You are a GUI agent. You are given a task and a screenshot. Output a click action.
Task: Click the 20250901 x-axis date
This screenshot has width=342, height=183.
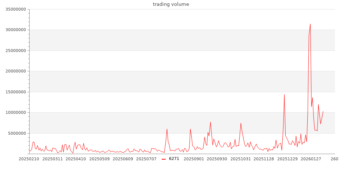tap(194, 159)
